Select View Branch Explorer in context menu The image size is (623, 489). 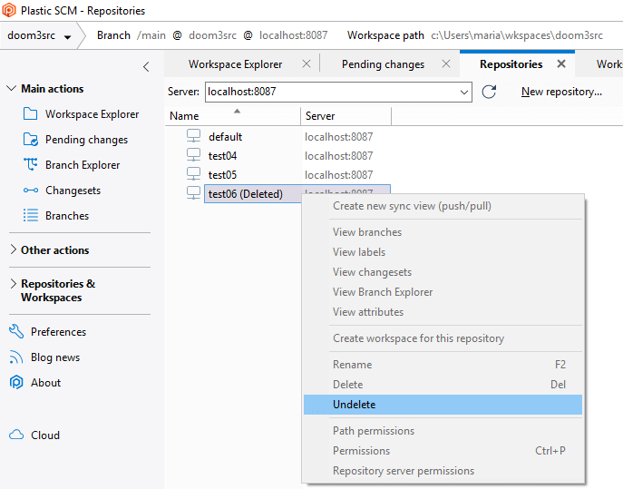[x=443, y=292]
